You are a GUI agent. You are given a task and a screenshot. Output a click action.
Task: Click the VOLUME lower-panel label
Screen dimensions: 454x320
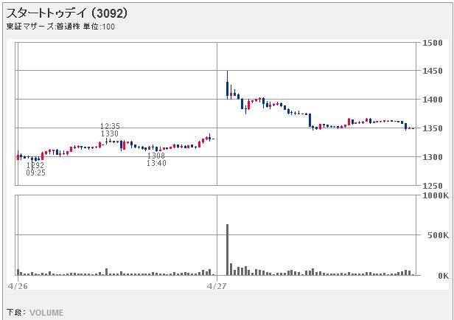click(x=46, y=313)
